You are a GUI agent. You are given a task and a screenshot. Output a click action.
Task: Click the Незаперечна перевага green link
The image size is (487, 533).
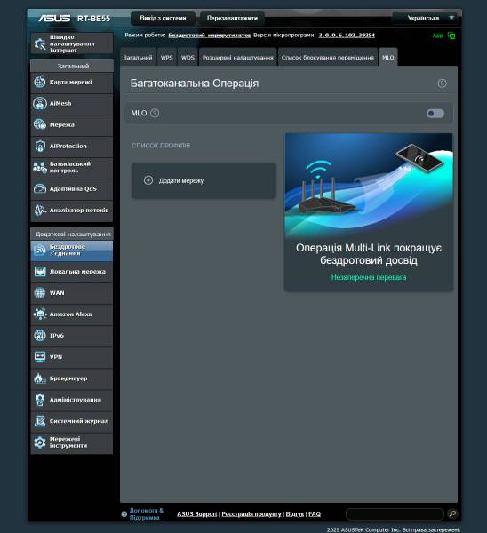coord(369,277)
